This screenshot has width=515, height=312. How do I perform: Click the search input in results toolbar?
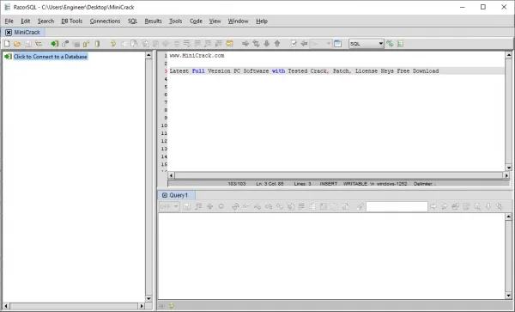pos(397,206)
